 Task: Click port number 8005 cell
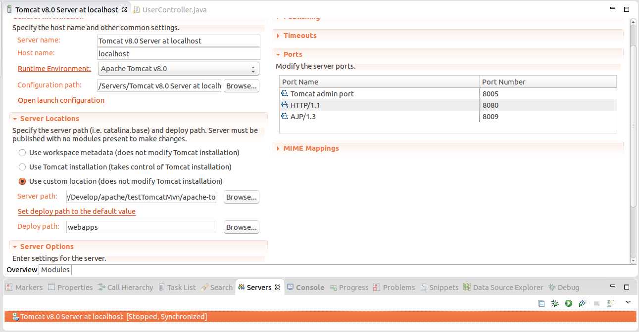pos(548,93)
